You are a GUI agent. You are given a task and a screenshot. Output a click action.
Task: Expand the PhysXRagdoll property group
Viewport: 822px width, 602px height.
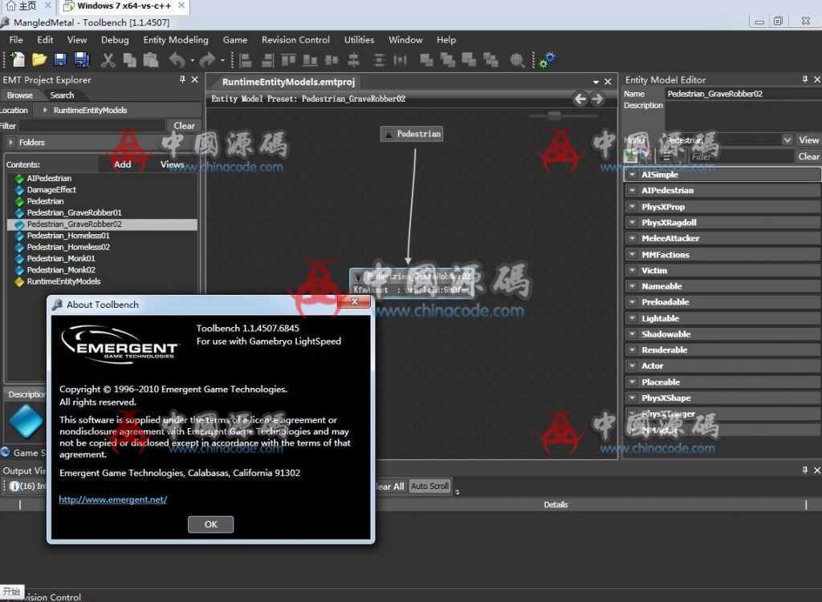[x=633, y=222]
